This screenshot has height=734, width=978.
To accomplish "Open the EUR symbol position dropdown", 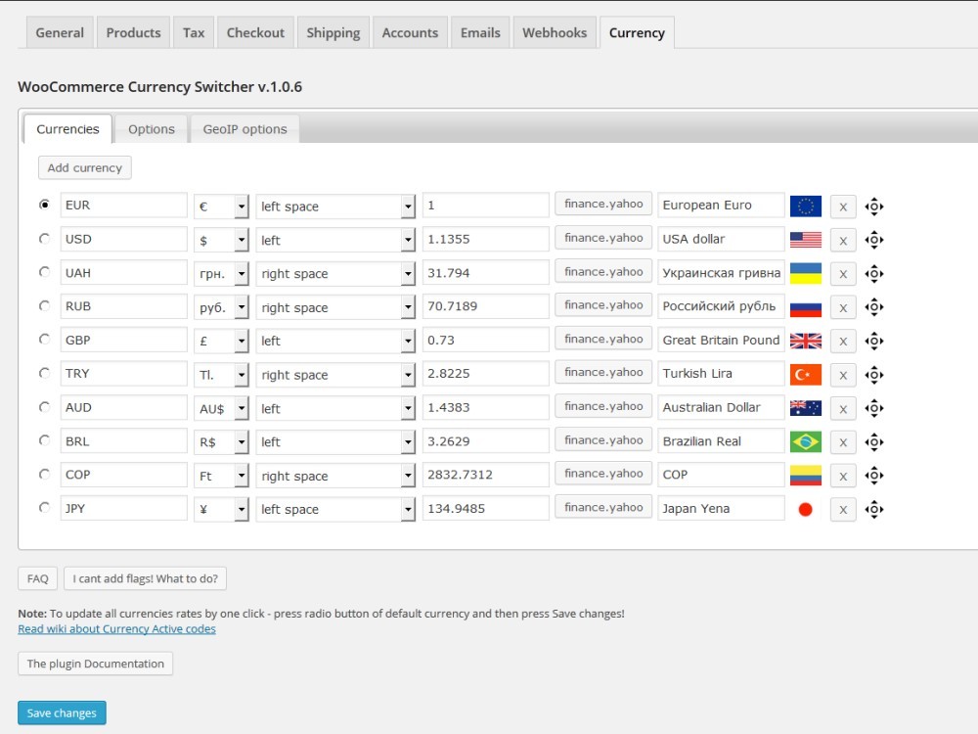I will click(336, 206).
